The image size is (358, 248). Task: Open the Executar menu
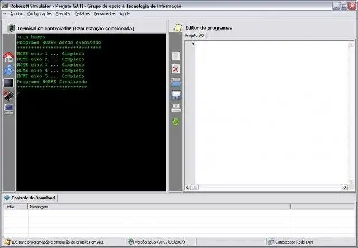pos(63,13)
